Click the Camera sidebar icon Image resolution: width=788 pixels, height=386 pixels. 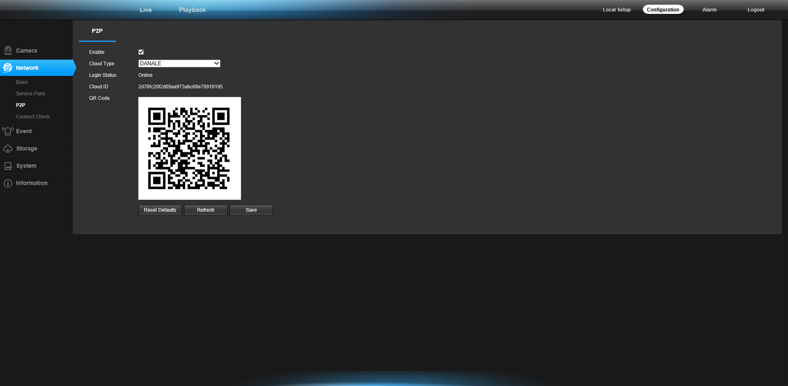point(8,50)
